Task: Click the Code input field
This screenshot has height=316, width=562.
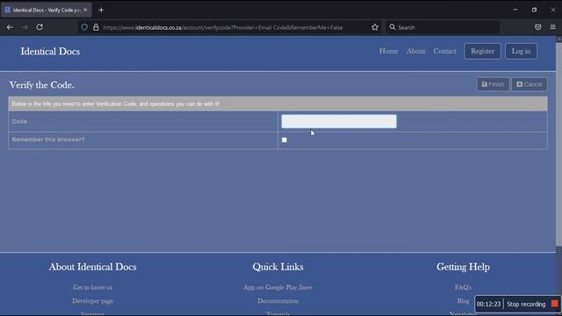Action: tap(339, 121)
